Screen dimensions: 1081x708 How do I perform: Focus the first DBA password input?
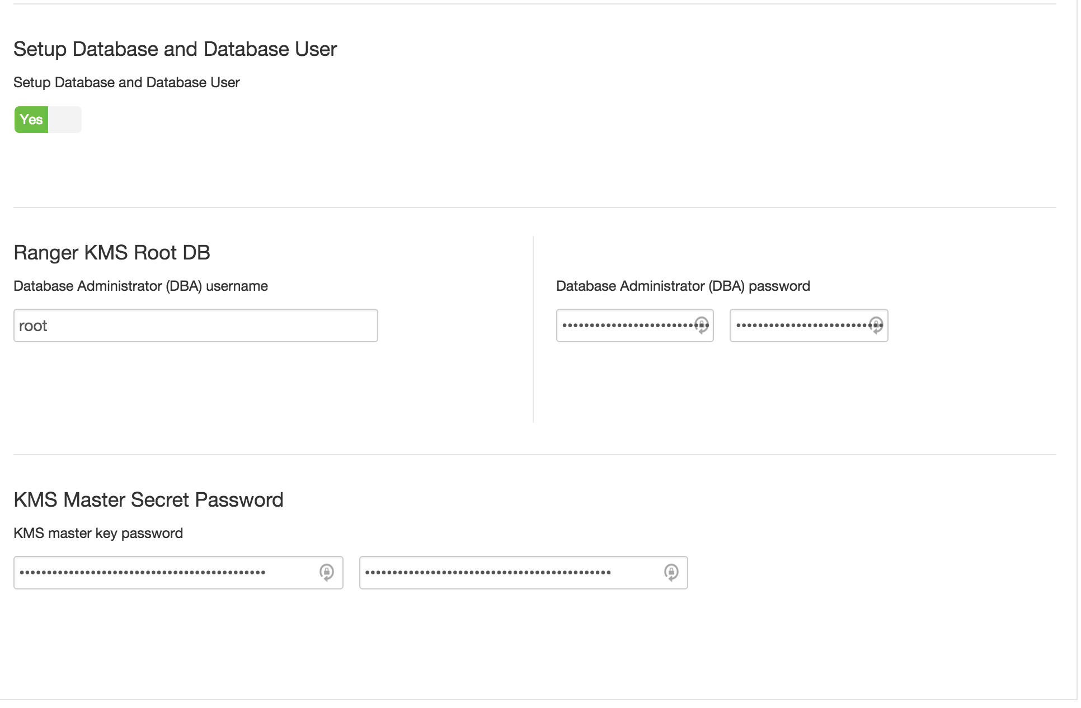(634, 325)
